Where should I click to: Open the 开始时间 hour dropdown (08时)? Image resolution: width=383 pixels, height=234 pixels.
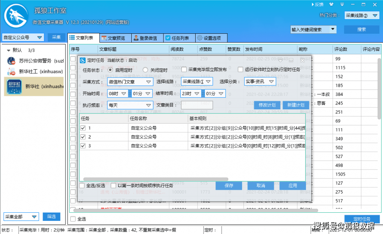point(118,93)
